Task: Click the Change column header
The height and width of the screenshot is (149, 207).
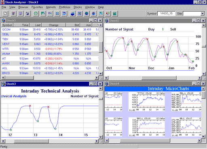Action: pyautogui.click(x=54, y=25)
